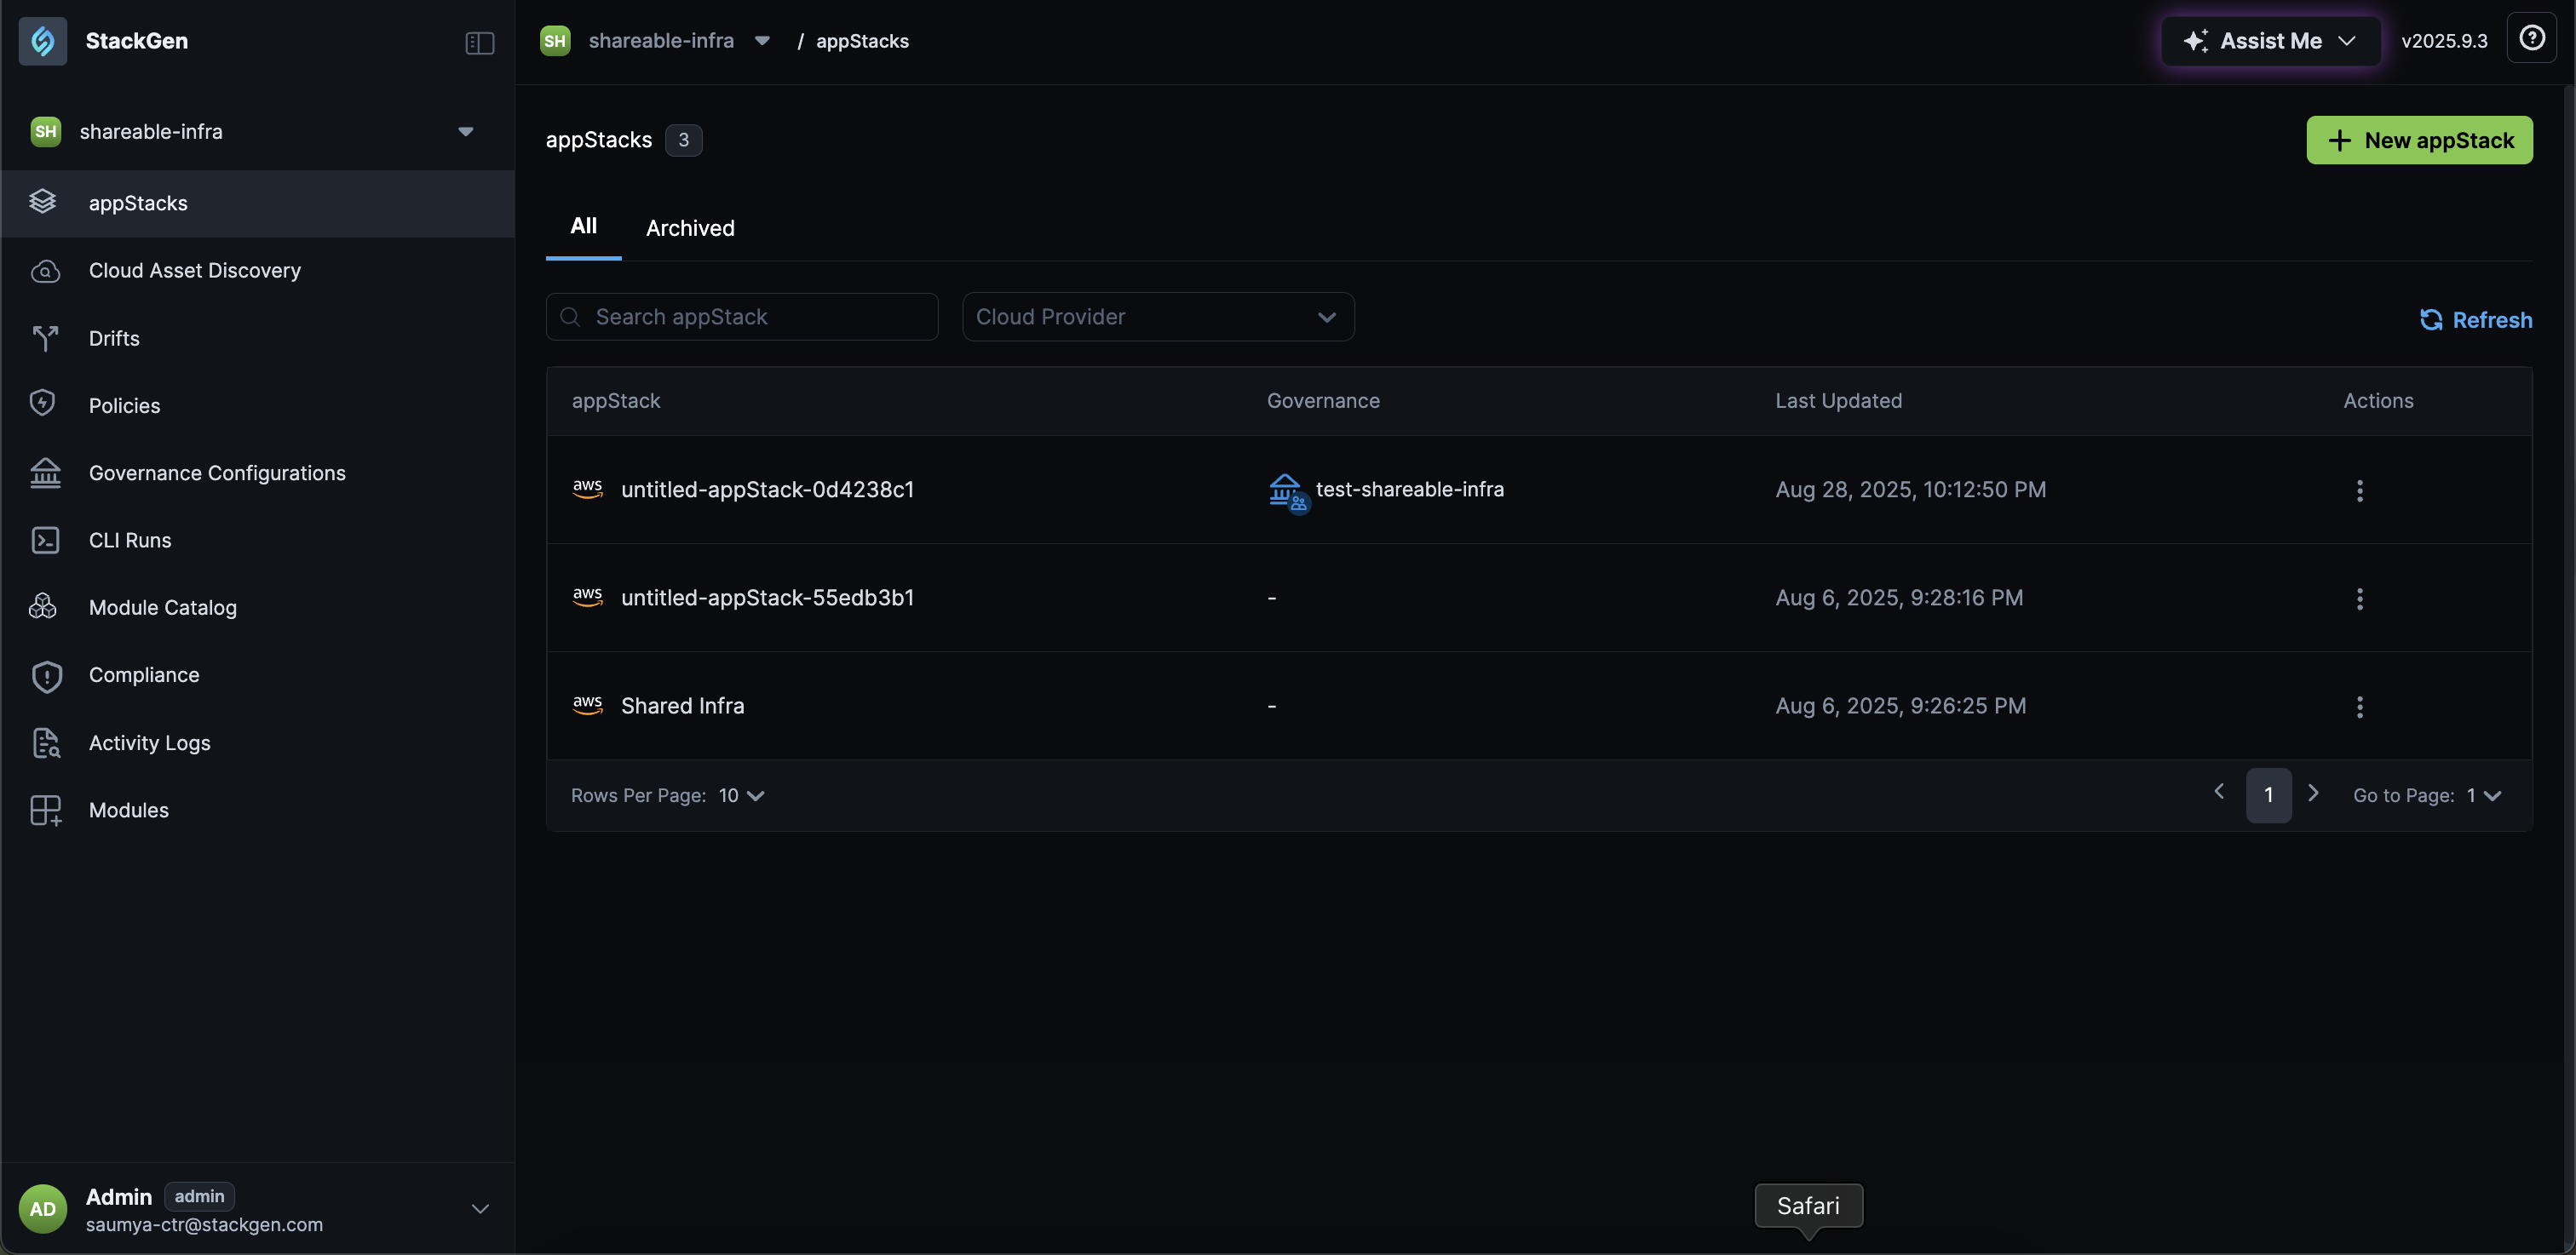Open the breadcrumb shareable-infra dropdown arrow

tap(762, 41)
